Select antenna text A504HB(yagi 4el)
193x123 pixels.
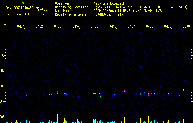point(108,14)
